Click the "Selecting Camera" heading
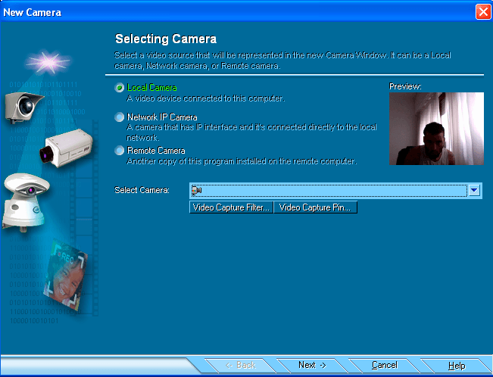Image resolution: width=493 pixels, height=377 pixels. [x=166, y=39]
